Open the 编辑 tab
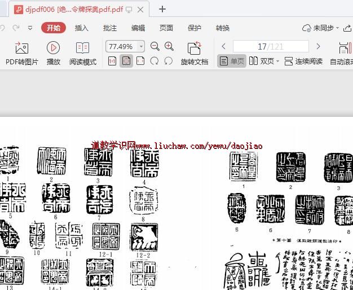This screenshot has height=290, width=353. (x=138, y=28)
